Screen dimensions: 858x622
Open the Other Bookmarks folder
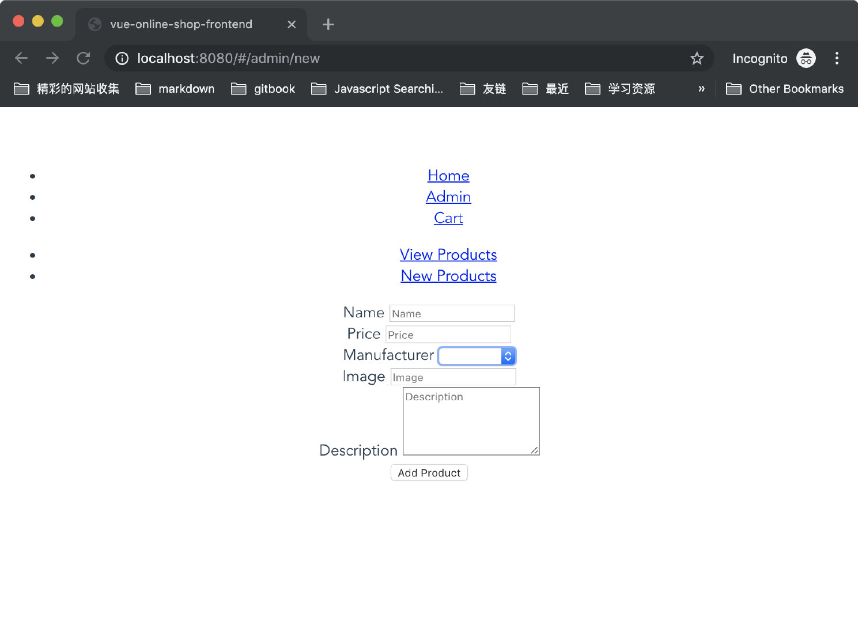point(785,89)
